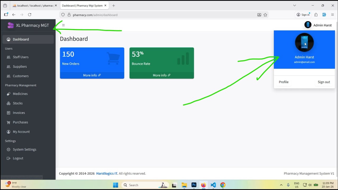This screenshot has width=338, height=190.
Task: Click the padlock site information icon
Action: [x=69, y=15]
